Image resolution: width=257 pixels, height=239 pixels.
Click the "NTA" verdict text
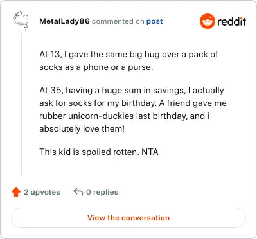(x=150, y=152)
